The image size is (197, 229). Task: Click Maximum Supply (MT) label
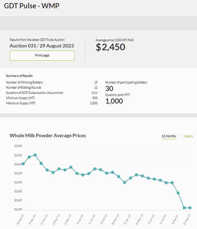(x=20, y=103)
